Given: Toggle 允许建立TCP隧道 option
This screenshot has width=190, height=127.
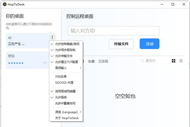Looking at the screenshot, I should click(x=66, y=62).
